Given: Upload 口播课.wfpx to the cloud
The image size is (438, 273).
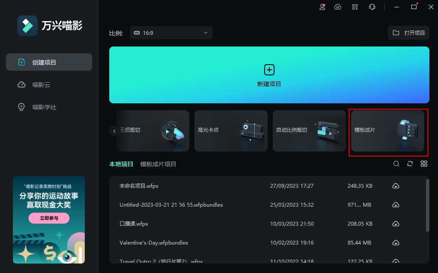Looking at the screenshot, I should [x=395, y=224].
